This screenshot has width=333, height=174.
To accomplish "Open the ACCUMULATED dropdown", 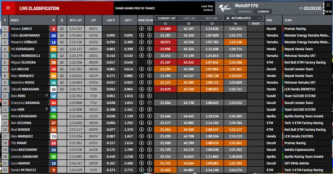I will 243,18.
